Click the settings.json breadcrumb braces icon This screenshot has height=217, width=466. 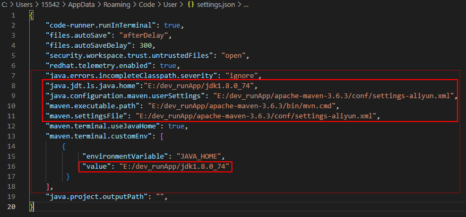coord(192,5)
